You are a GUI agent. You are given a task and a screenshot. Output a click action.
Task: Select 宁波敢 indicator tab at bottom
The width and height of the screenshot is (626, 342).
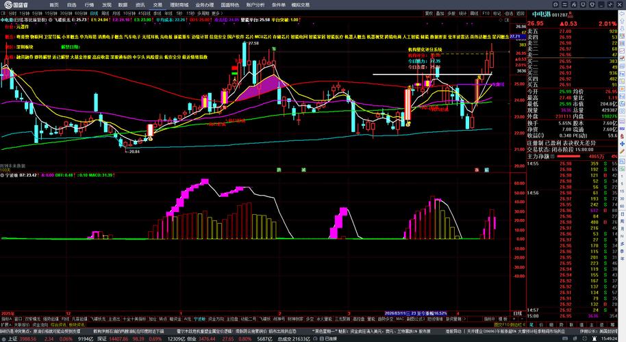pos(199,319)
